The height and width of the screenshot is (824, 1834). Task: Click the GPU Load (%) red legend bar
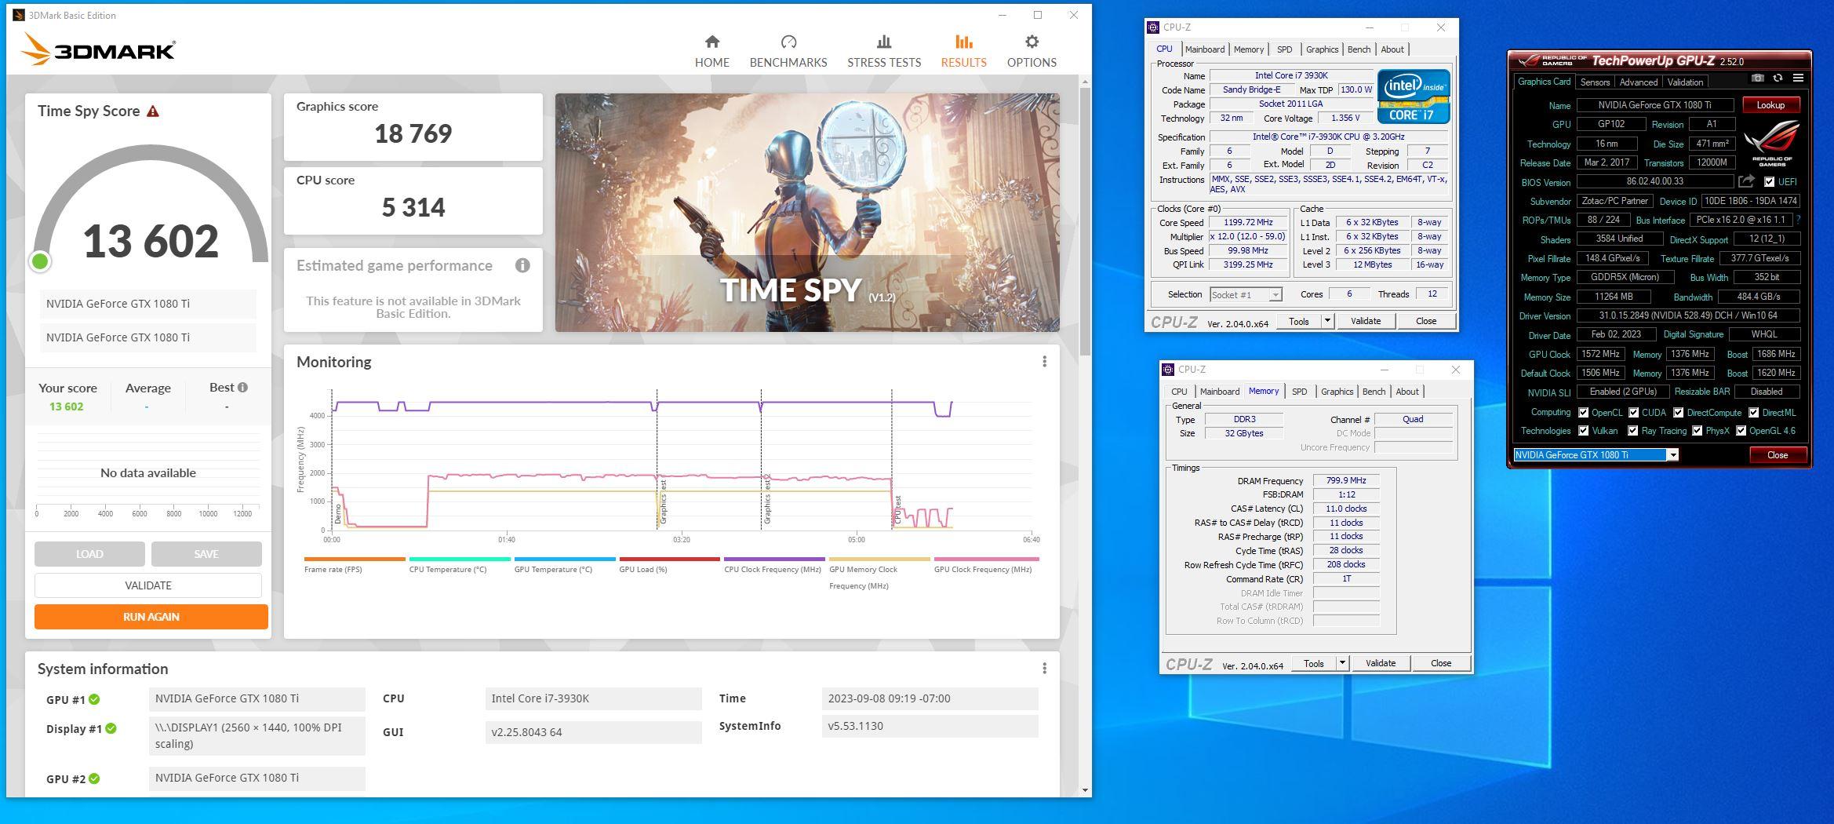click(x=669, y=560)
